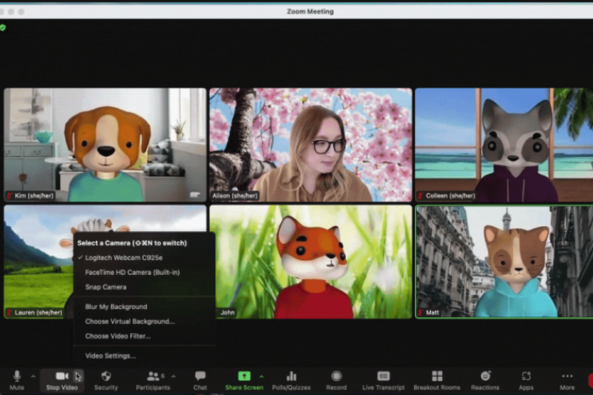
Task: Collapse the video options arrow beside Stop Video
Action: click(x=78, y=376)
